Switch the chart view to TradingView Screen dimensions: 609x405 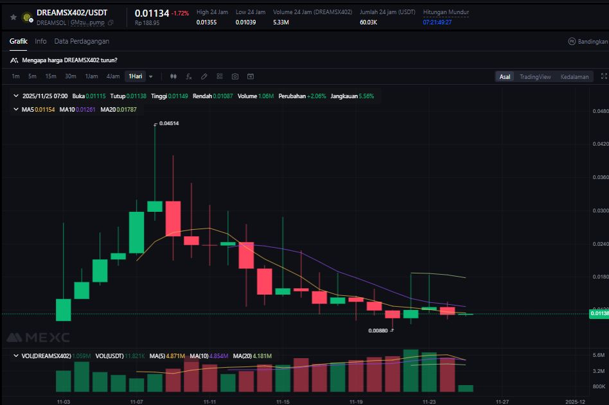pyautogui.click(x=535, y=77)
